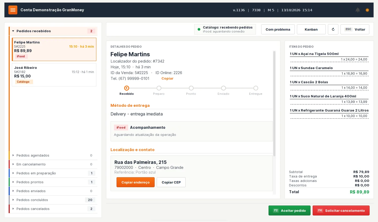
Task: Click the green catalog status indicator
Action: (199, 29)
